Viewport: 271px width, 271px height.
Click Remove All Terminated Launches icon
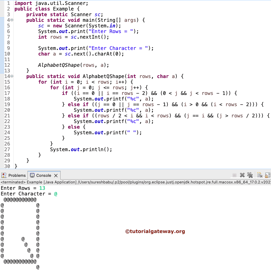pos(250,175)
